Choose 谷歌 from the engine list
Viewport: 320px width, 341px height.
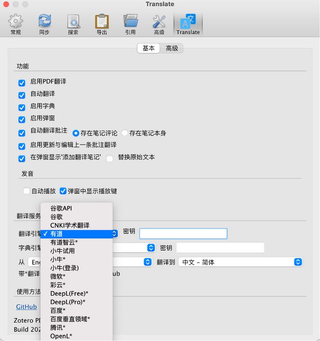pos(76,217)
